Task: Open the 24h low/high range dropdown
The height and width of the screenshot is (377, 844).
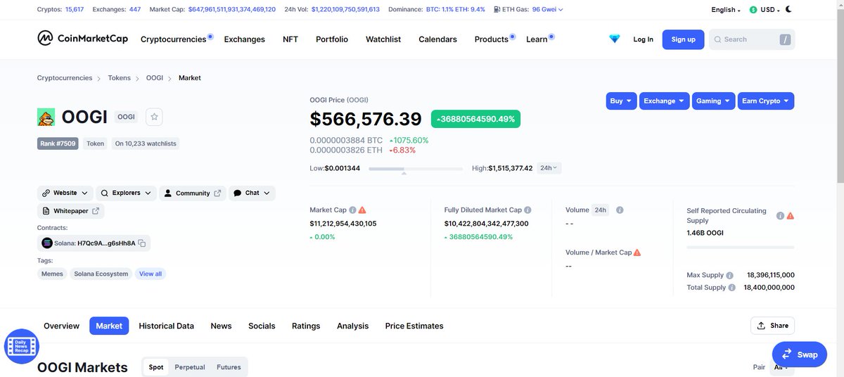Action: [x=549, y=168]
